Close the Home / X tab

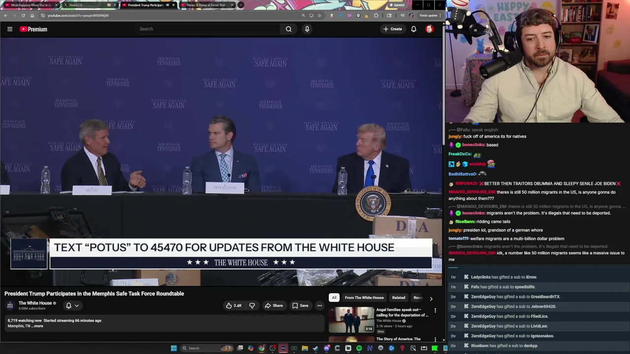pos(114,5)
